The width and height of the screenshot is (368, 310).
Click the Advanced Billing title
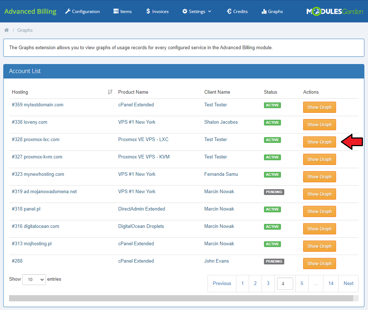[30, 11]
